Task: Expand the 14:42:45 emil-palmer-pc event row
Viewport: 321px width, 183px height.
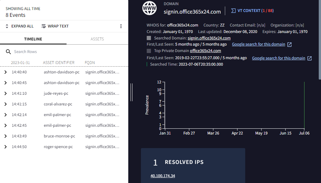Action: 6,125
